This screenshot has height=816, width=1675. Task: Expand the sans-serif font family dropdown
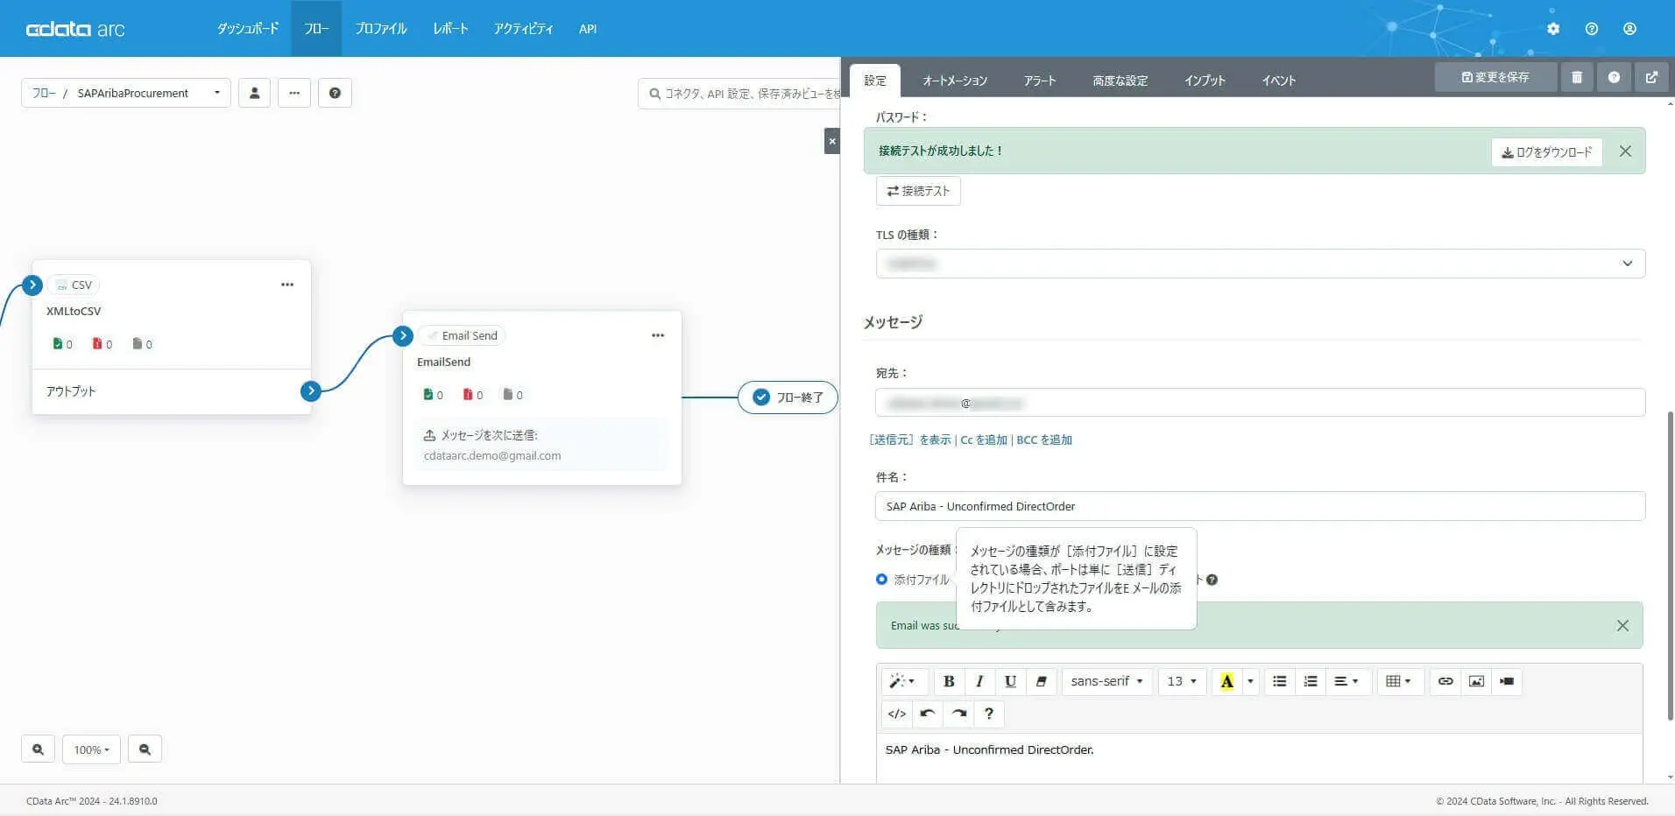click(x=1107, y=681)
